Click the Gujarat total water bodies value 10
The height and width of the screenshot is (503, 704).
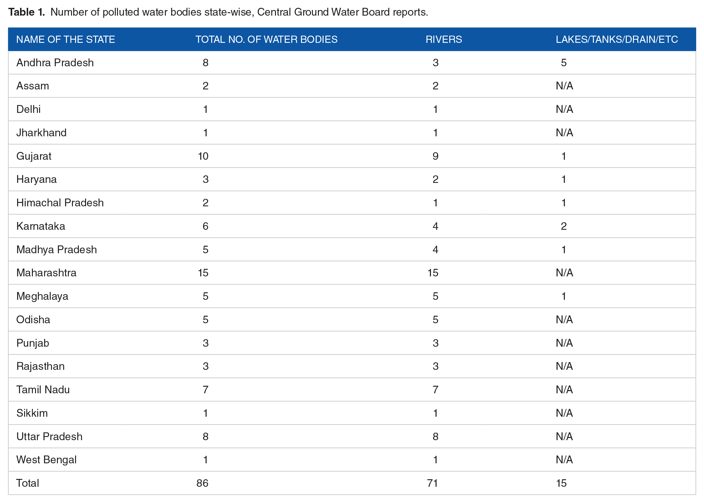[x=203, y=156]
